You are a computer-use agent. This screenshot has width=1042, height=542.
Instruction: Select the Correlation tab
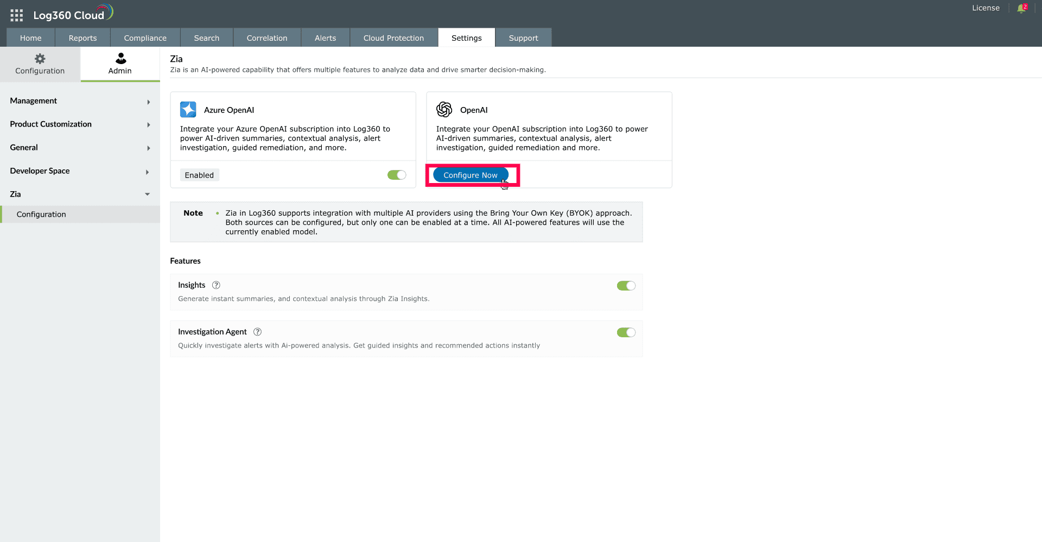(x=267, y=38)
